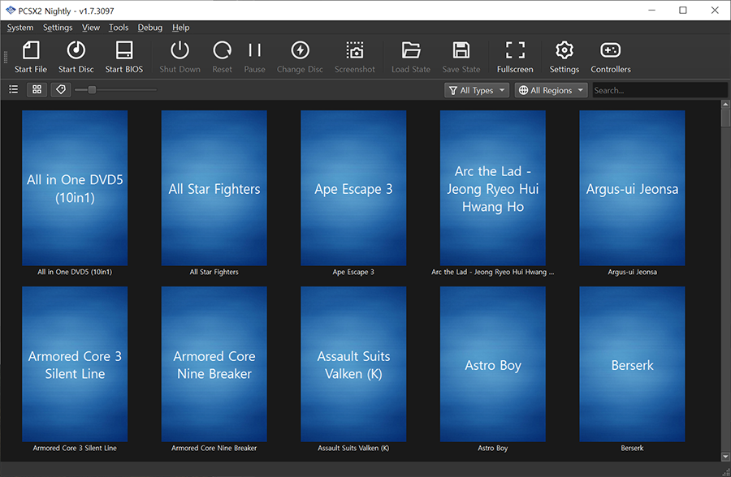Open the Debug menu

149,28
